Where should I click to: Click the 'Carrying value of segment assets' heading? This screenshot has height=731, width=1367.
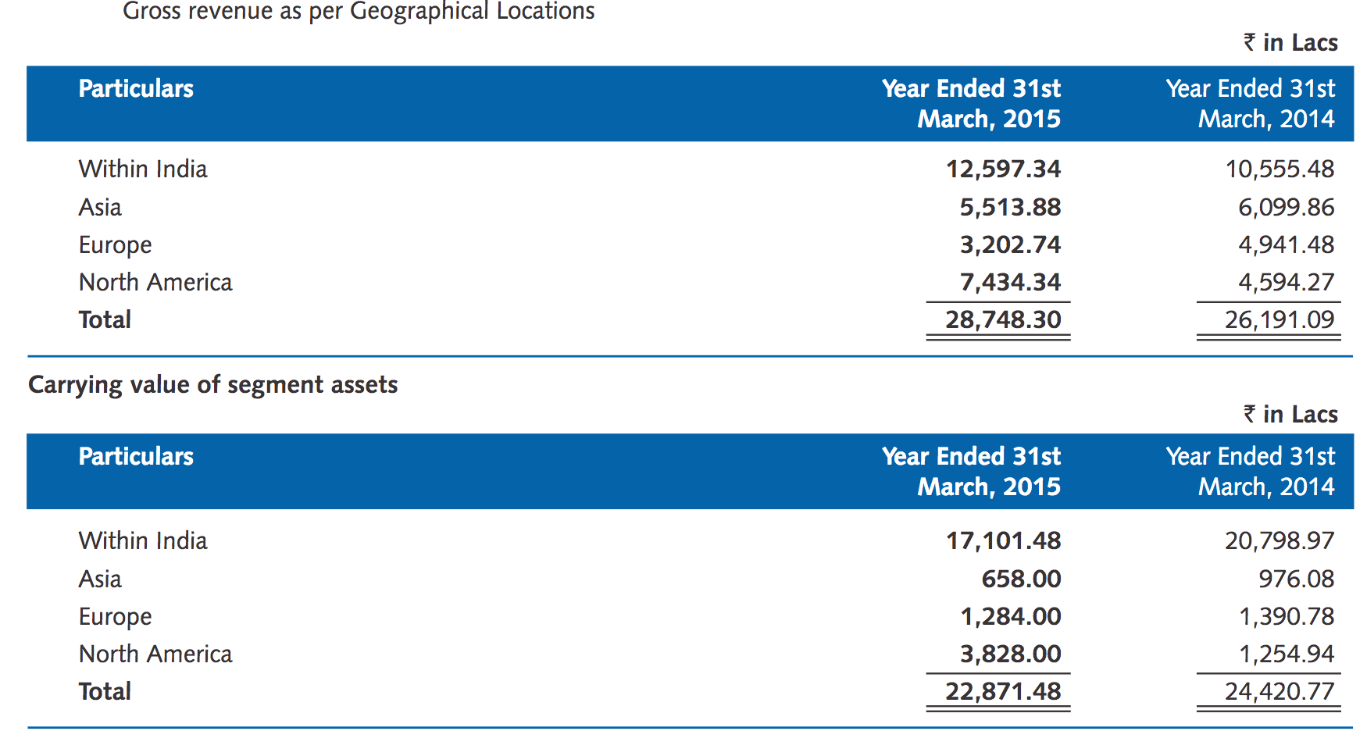212,384
